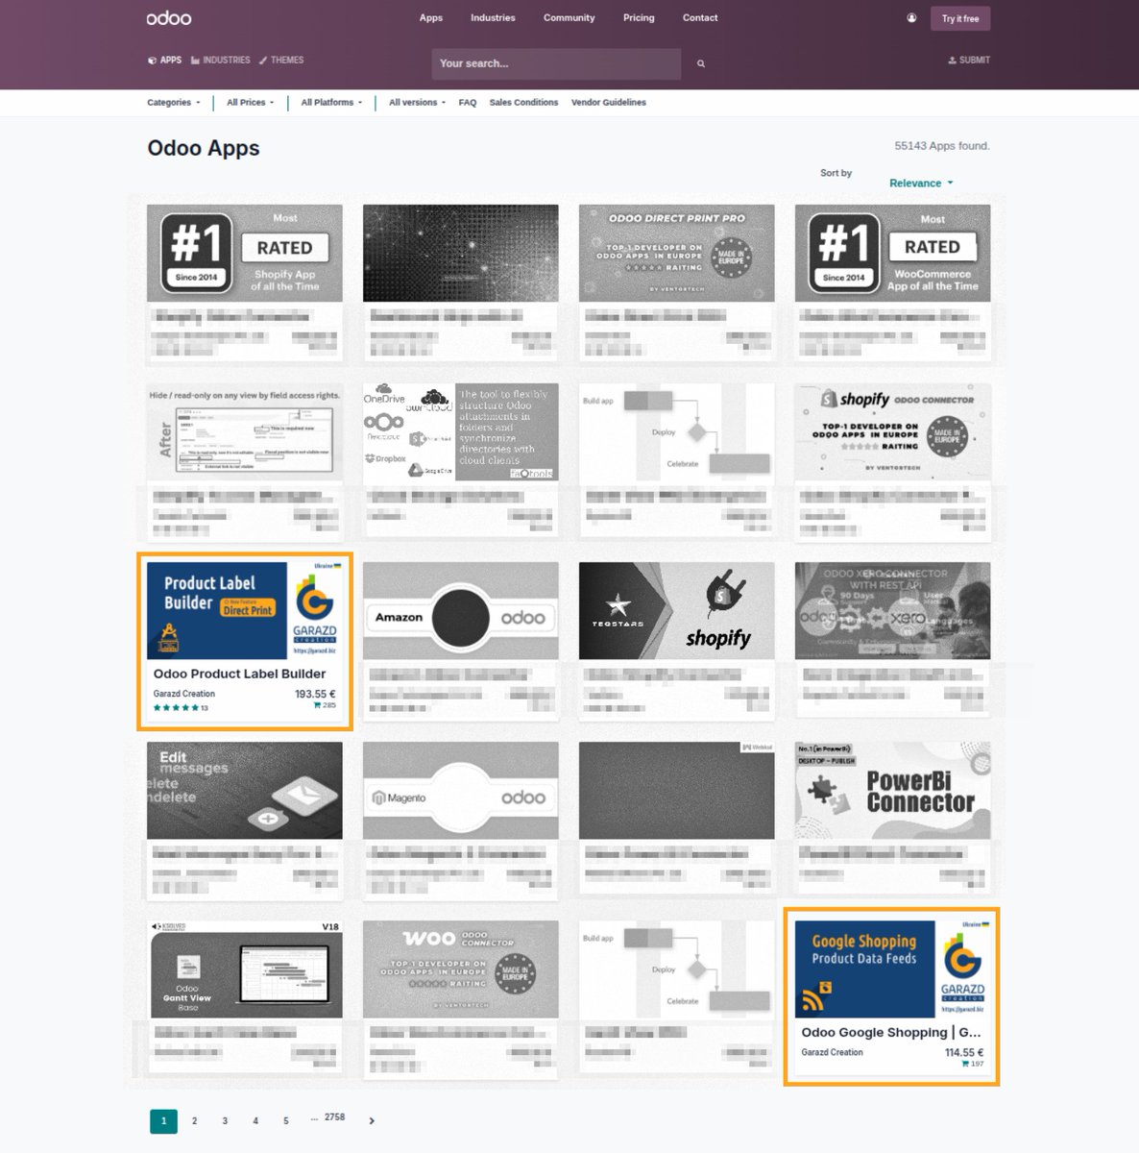Click the Edit messages app thumbnail
The width and height of the screenshot is (1139, 1153).
coord(245,790)
